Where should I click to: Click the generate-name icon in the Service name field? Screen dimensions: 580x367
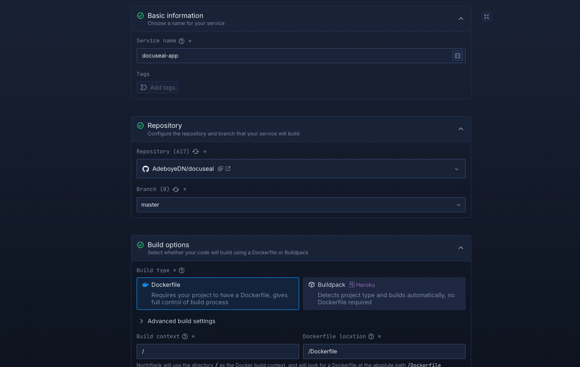[x=457, y=56]
